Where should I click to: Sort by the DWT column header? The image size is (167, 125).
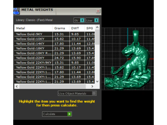[x=77, y=28]
